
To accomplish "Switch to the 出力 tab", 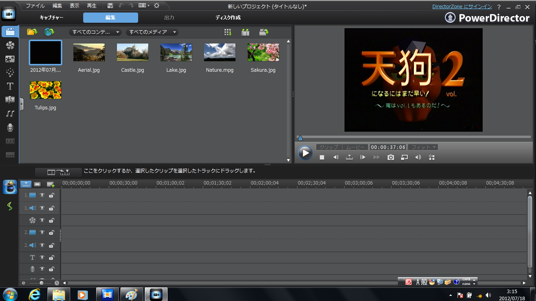I will 169,18.
